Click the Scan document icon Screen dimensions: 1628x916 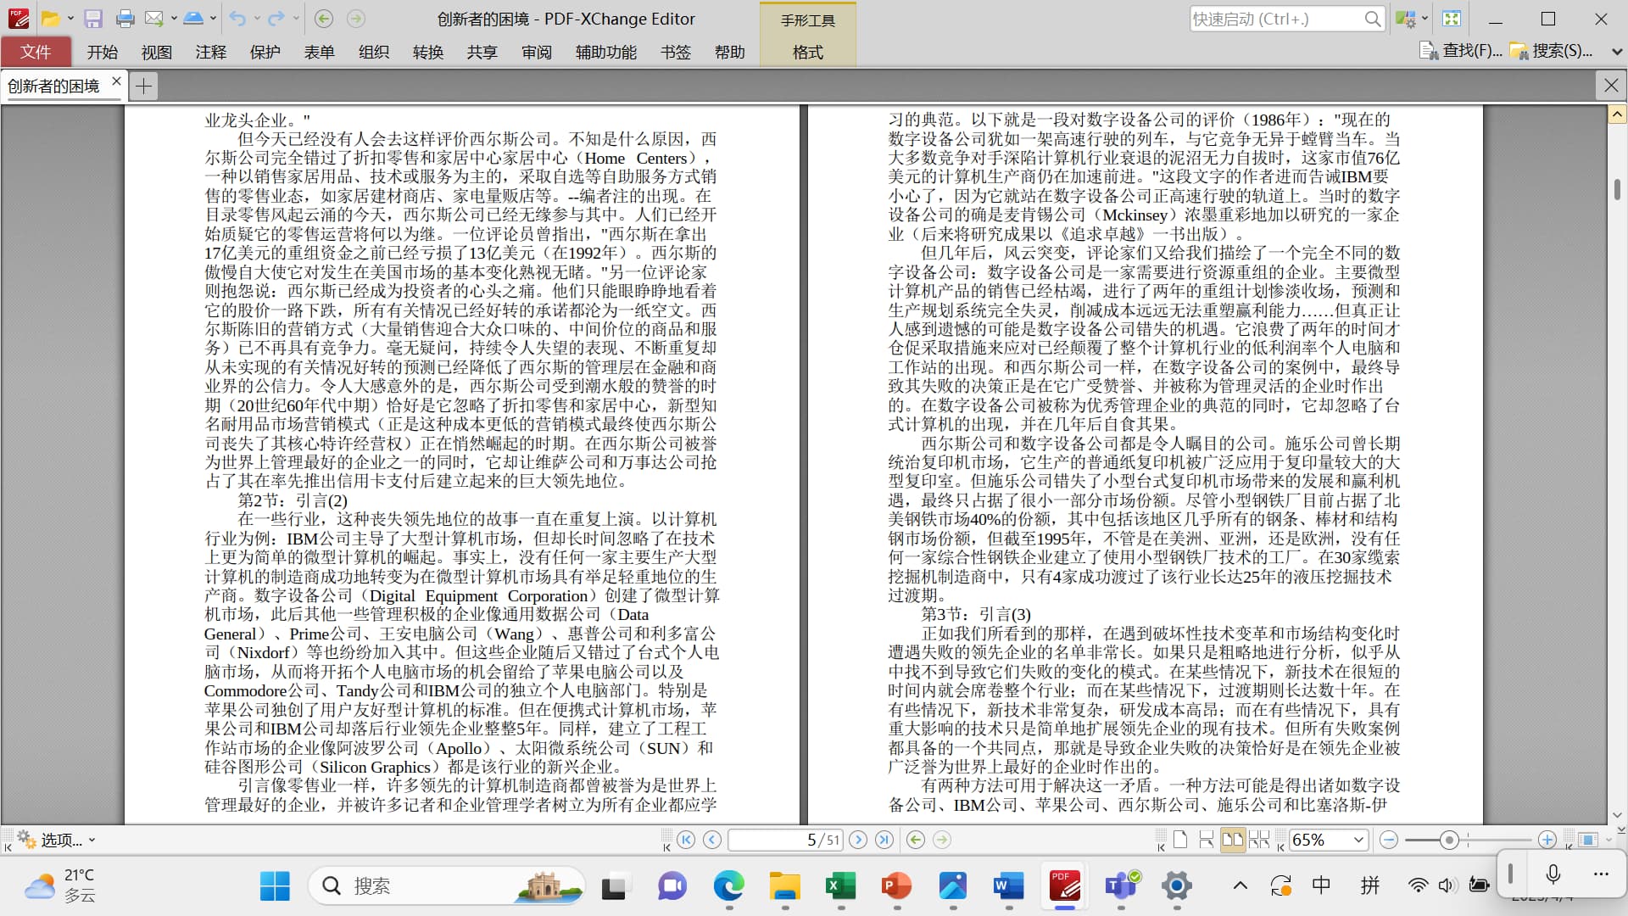coord(193,19)
